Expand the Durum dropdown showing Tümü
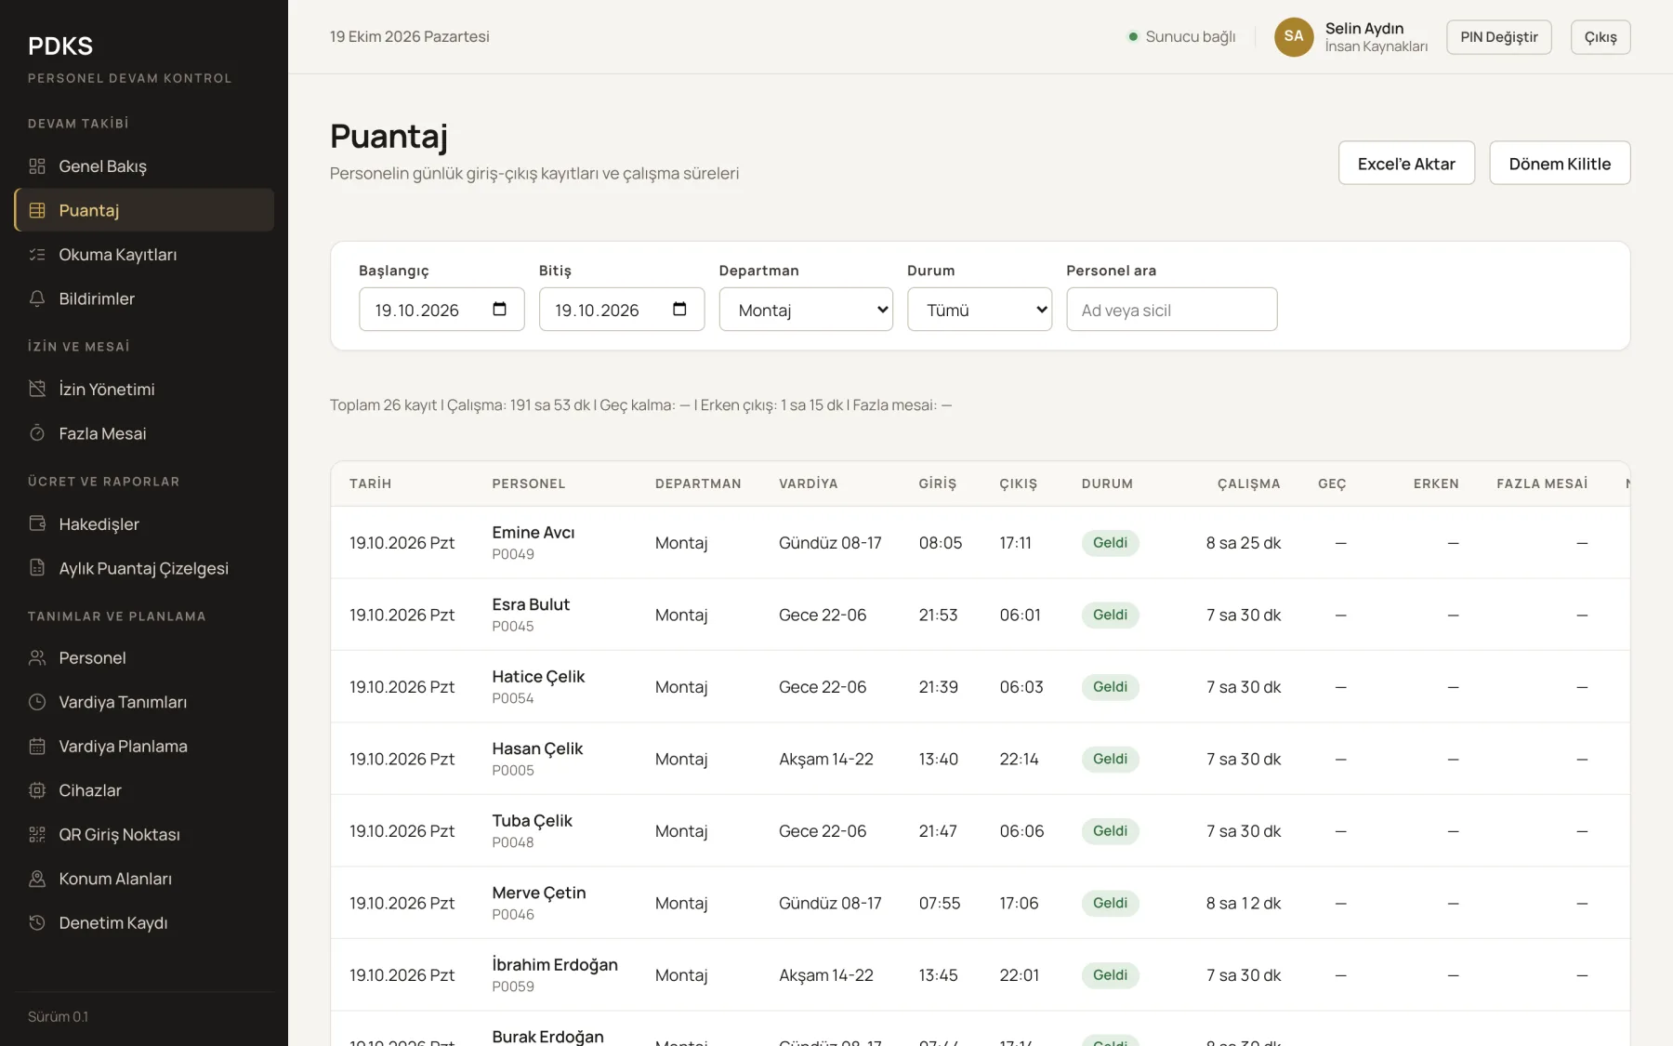Viewport: 1673px width, 1046px height. pos(980,310)
